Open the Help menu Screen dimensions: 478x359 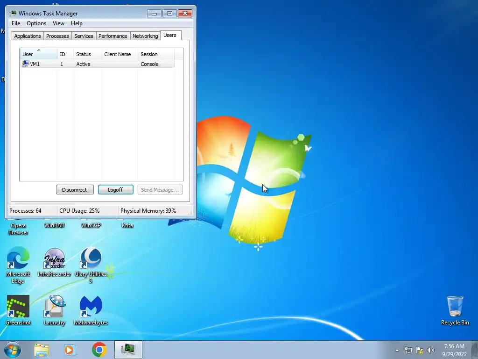(x=77, y=23)
